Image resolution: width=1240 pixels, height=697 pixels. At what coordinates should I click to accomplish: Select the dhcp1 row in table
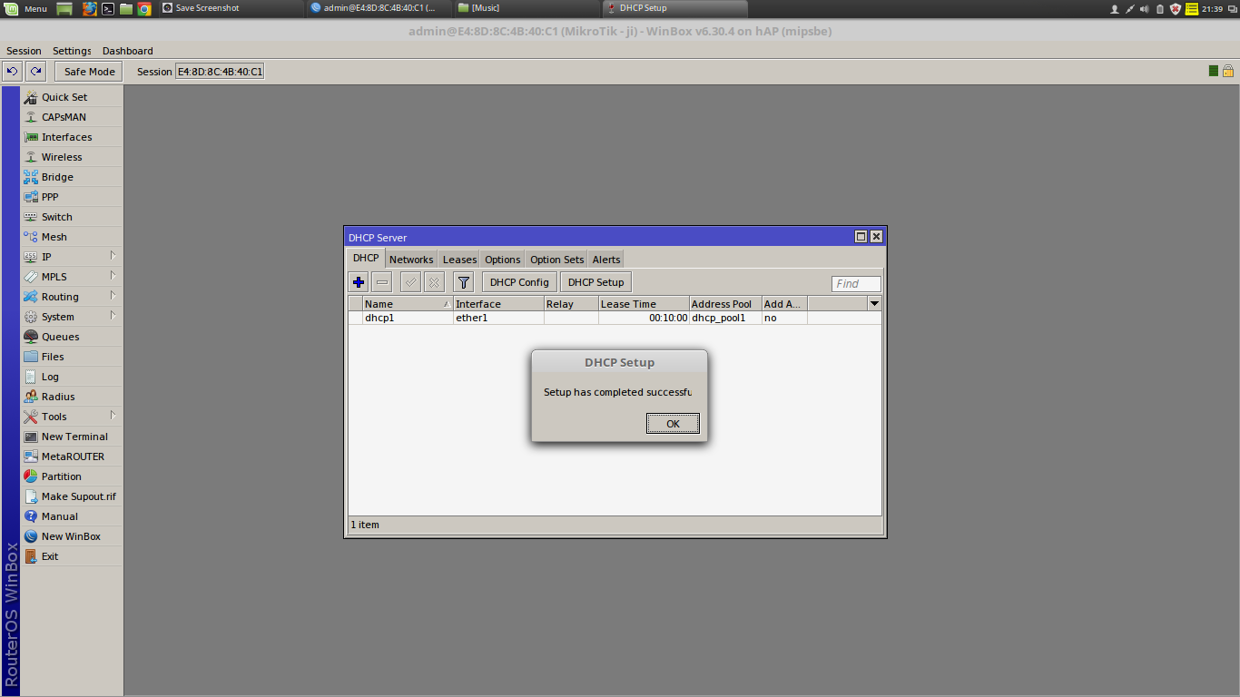click(x=615, y=318)
